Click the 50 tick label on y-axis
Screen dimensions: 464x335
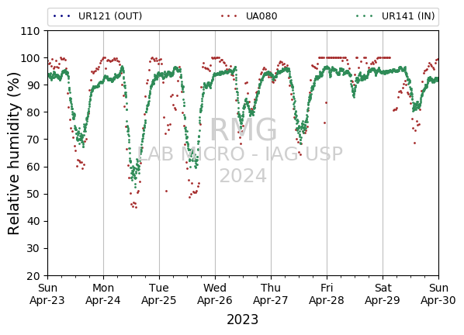[x=33, y=195]
